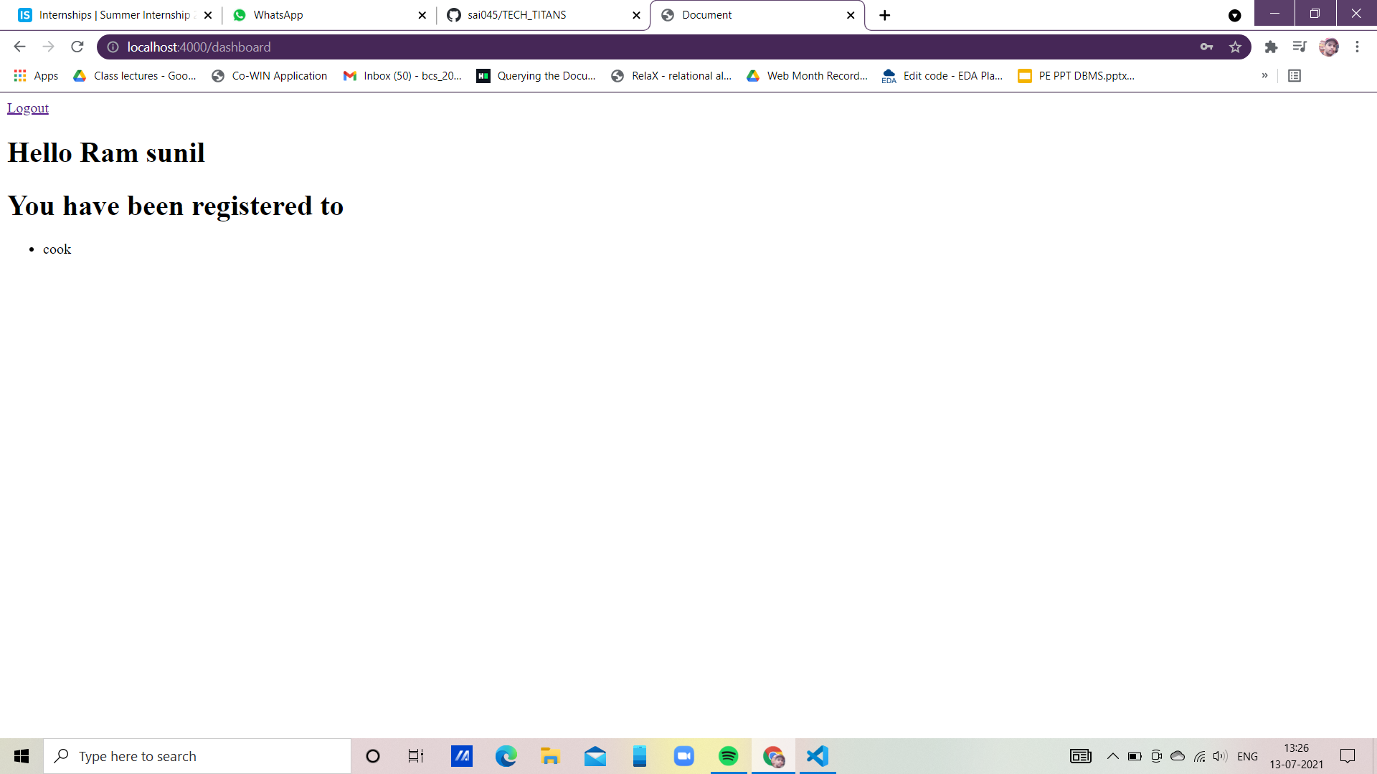Viewport: 1377px width, 774px height.
Task: Click the saved passwords key icon
Action: (1206, 47)
